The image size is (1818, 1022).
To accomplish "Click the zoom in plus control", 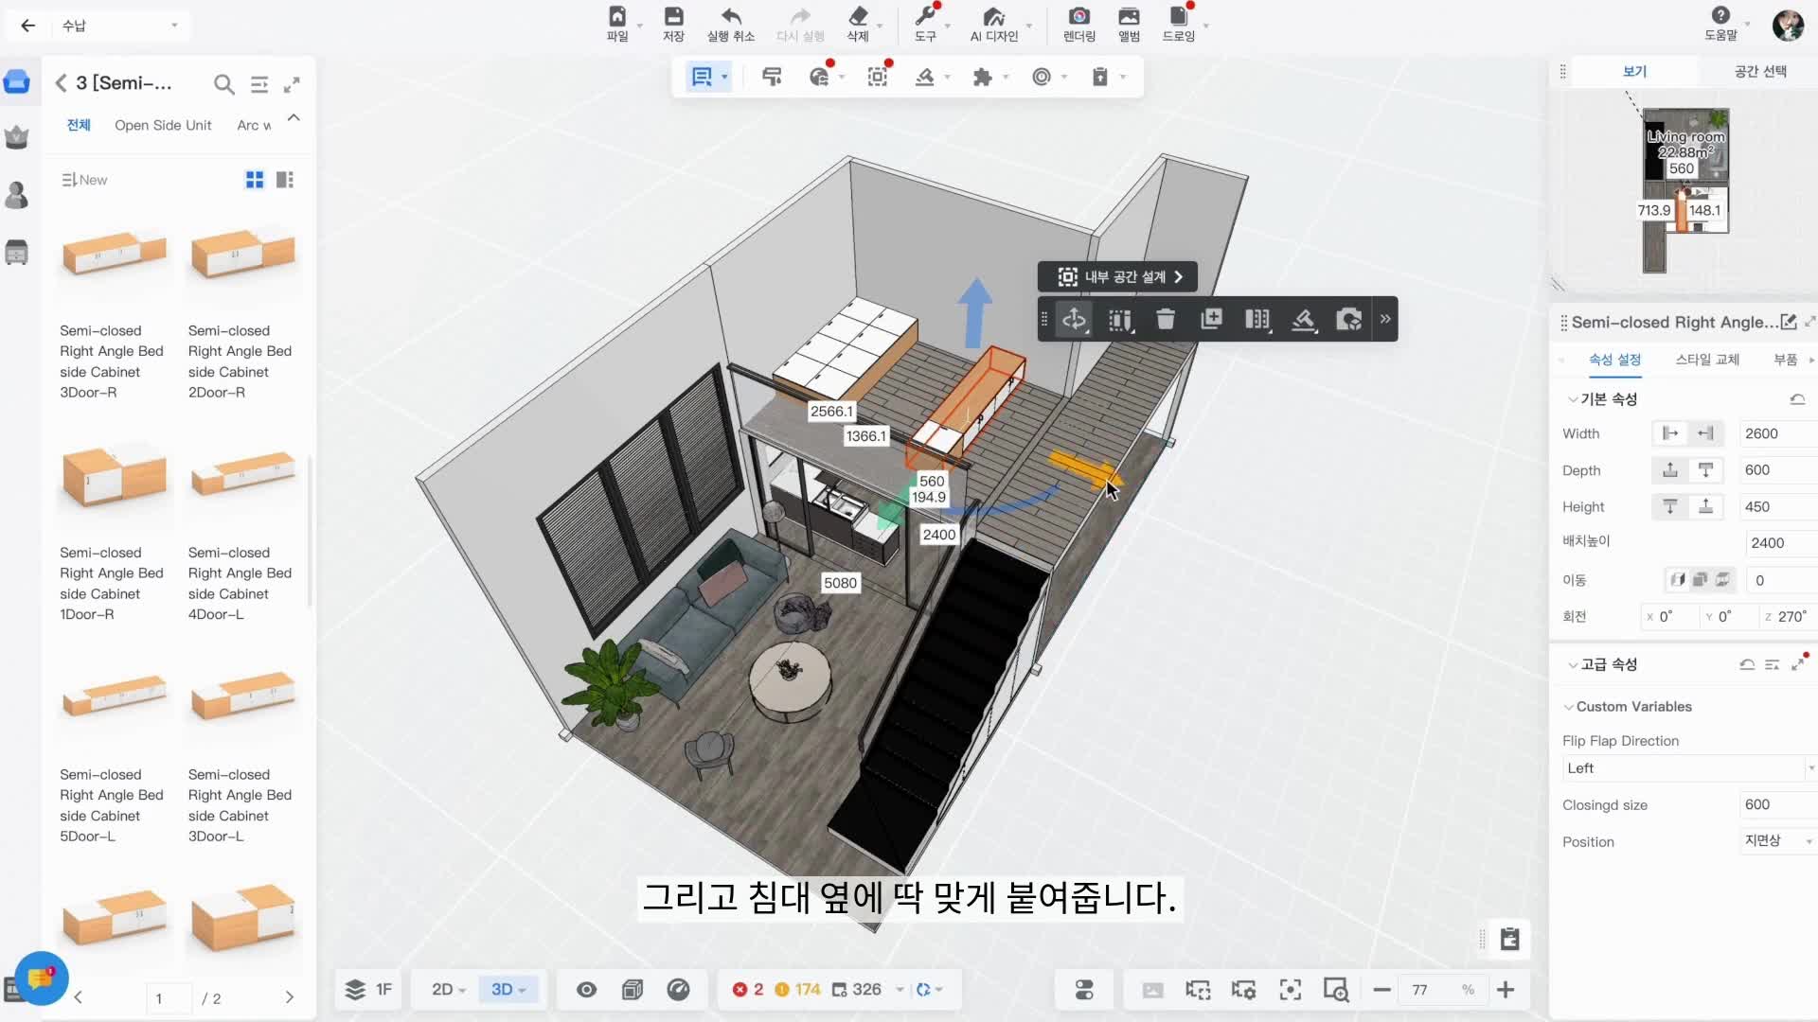I will [x=1506, y=990].
